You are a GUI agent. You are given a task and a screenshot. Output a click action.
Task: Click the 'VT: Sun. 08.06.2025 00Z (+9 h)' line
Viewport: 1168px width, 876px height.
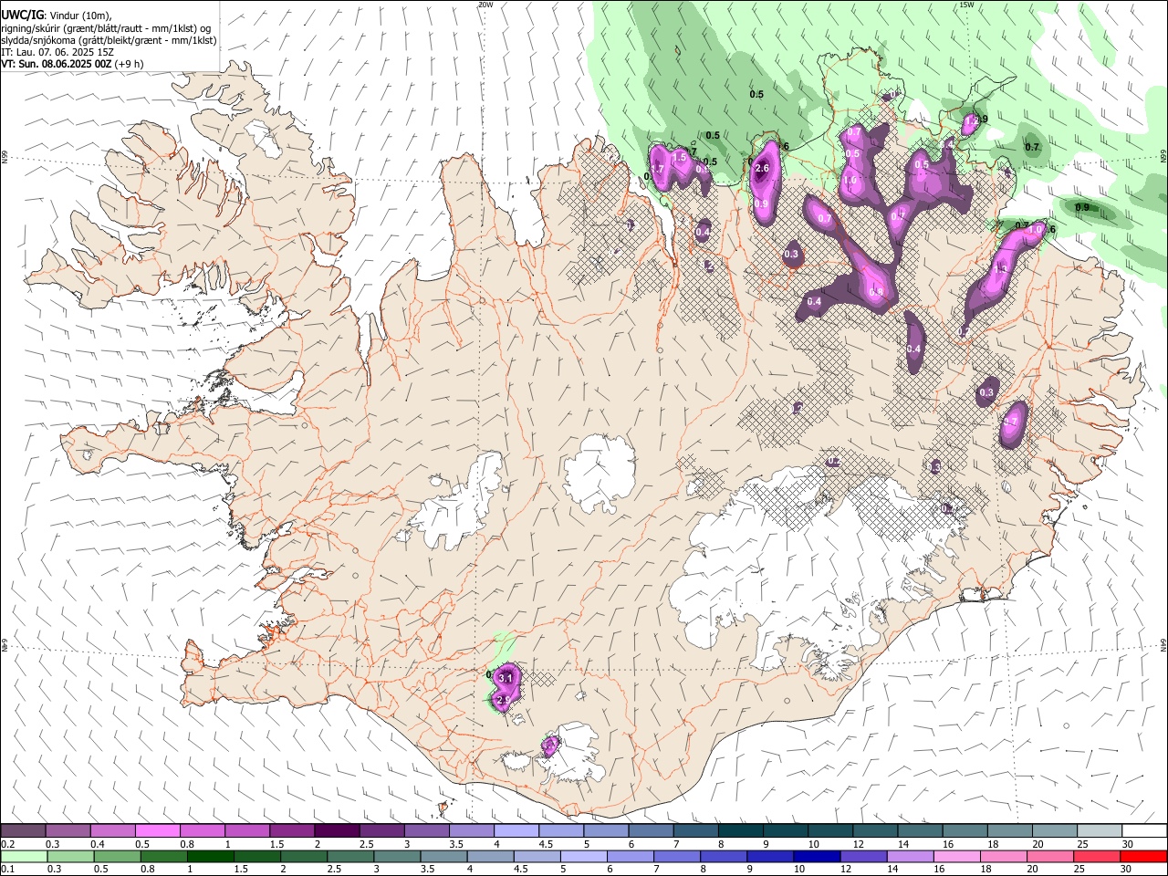pyautogui.click(x=72, y=64)
